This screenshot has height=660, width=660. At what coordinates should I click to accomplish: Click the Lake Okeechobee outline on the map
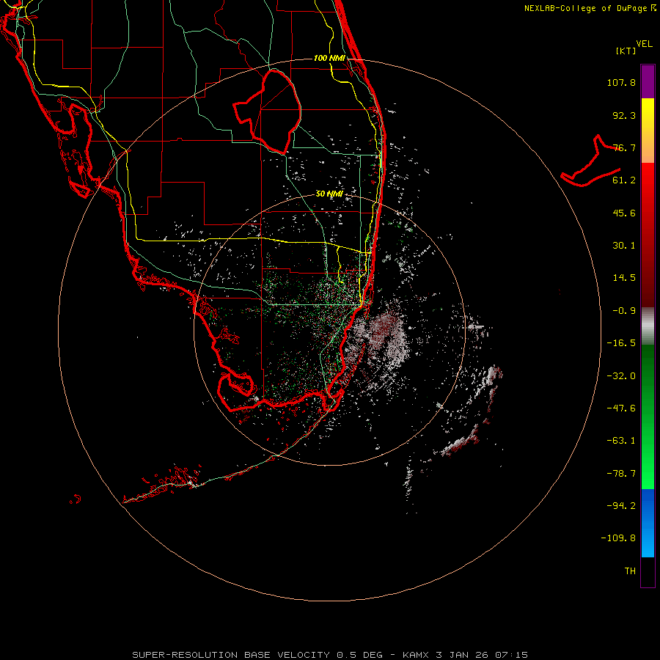click(x=267, y=111)
